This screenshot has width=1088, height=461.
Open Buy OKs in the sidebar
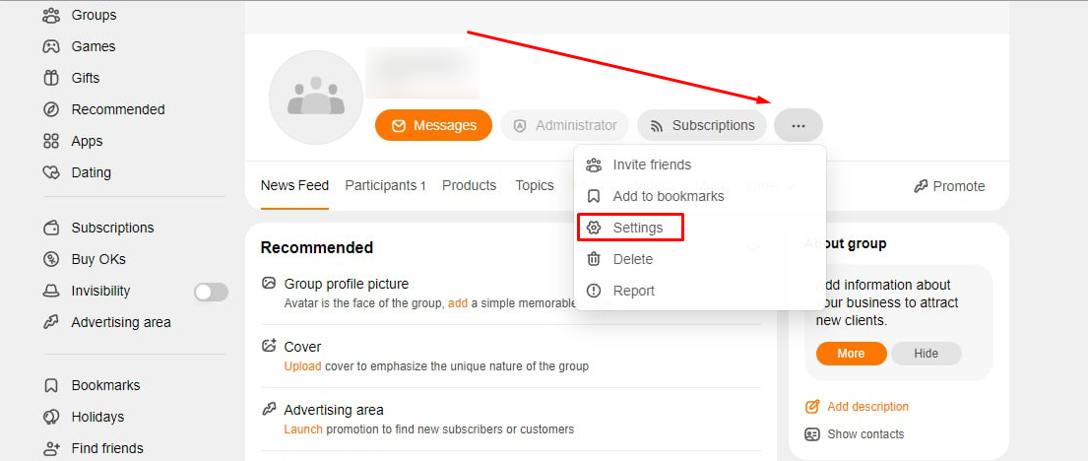84,259
